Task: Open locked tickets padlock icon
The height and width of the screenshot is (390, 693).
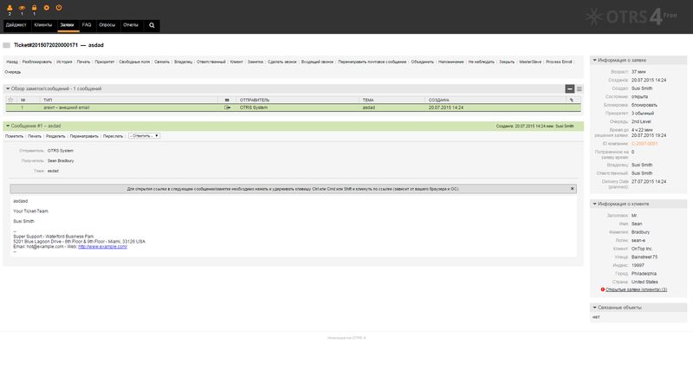Action: pos(34,8)
